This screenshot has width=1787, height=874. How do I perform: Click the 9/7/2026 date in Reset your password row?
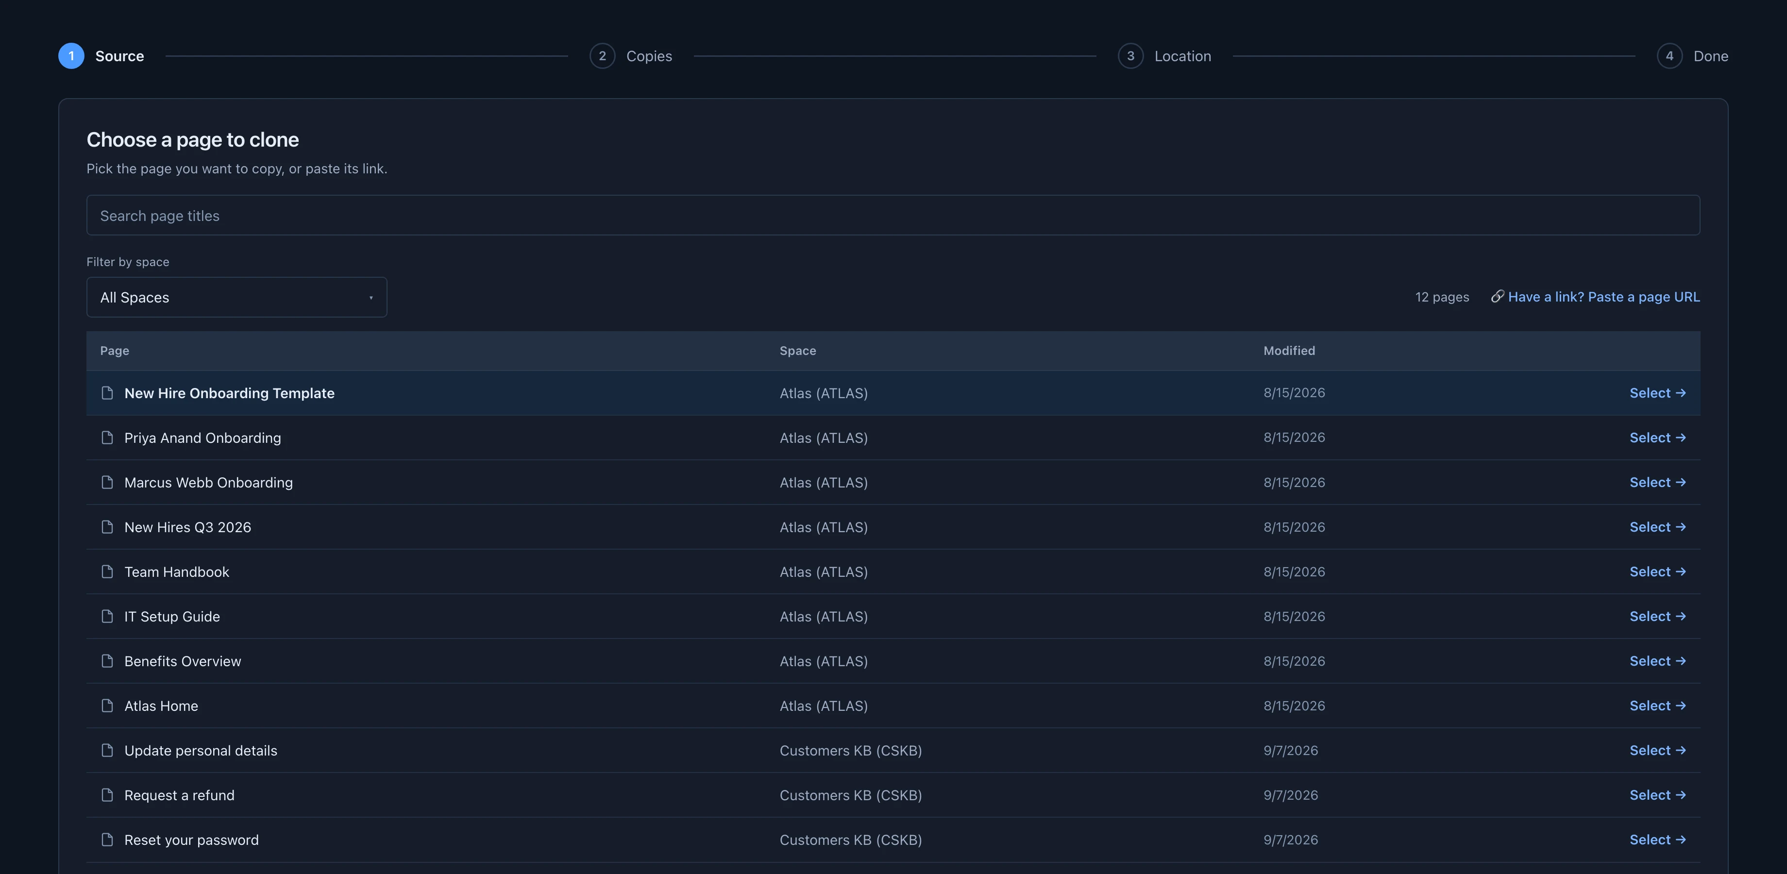click(x=1290, y=840)
